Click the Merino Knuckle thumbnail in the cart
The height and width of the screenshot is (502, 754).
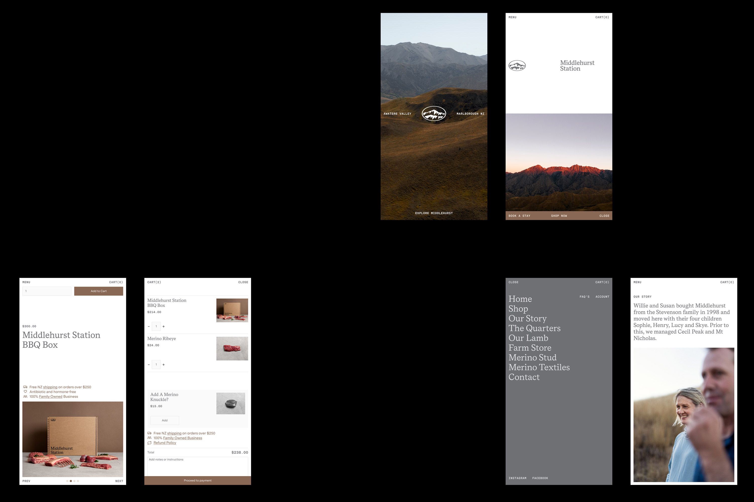click(x=230, y=403)
